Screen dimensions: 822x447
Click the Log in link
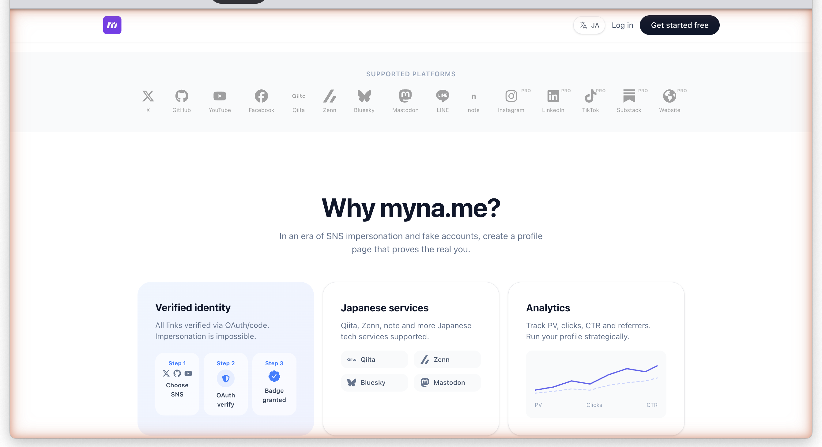tap(622, 25)
